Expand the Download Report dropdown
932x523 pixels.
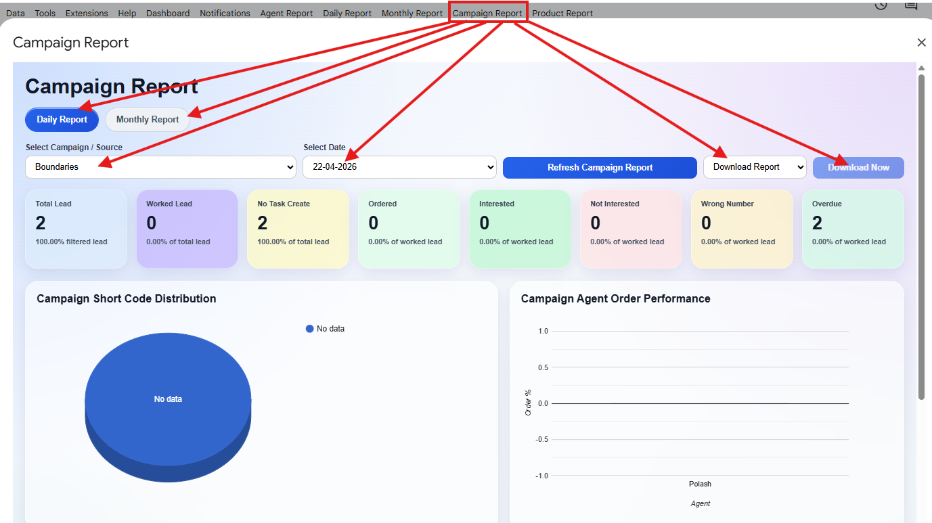755,167
